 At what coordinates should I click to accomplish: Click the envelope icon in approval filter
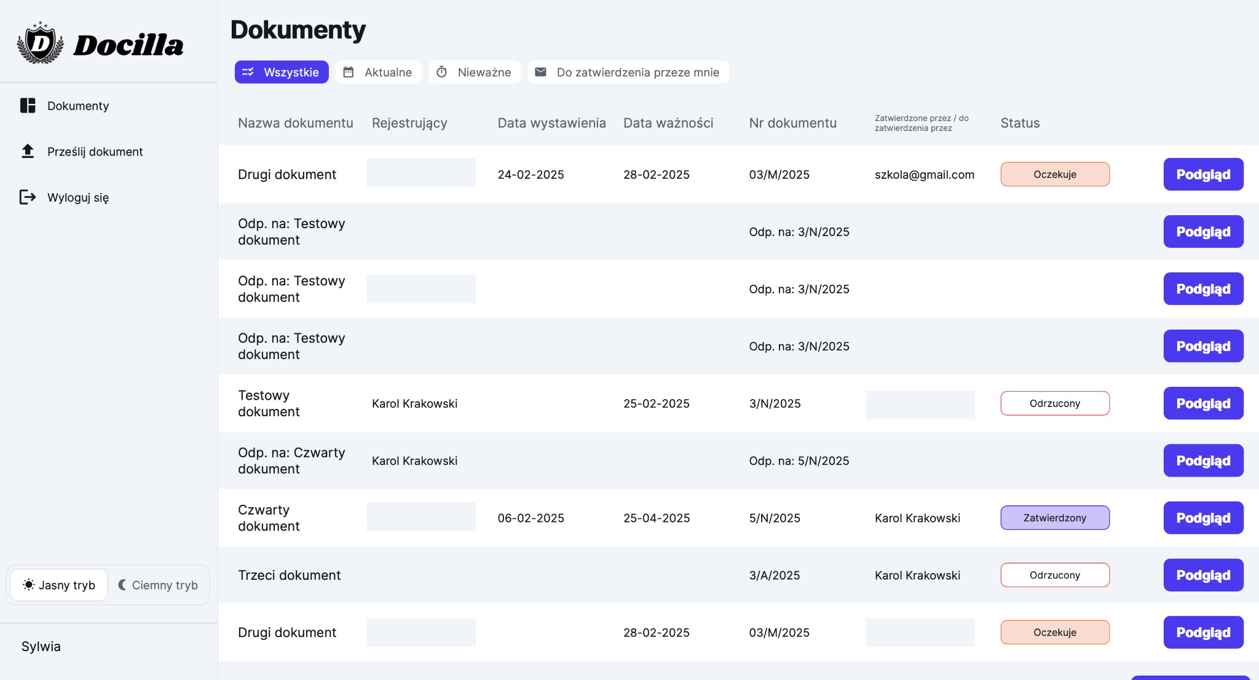(540, 72)
